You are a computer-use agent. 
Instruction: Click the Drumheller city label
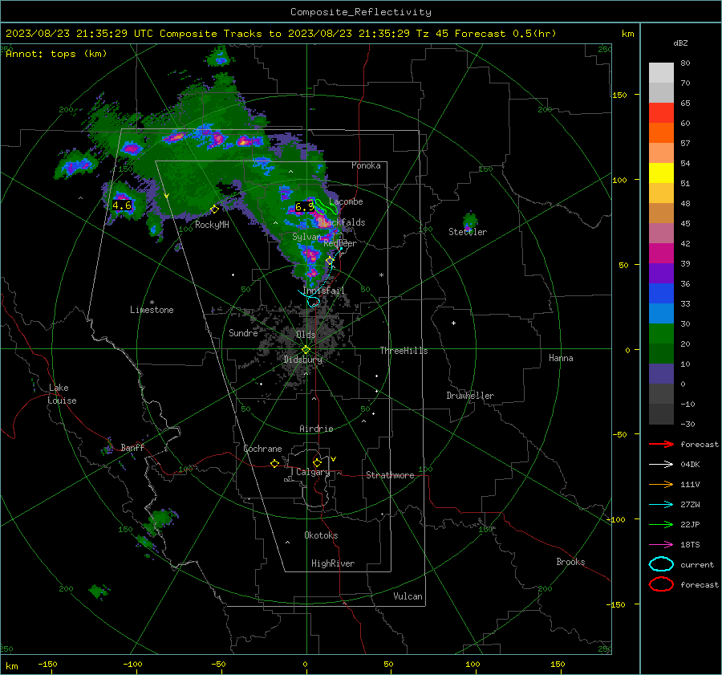pos(470,396)
